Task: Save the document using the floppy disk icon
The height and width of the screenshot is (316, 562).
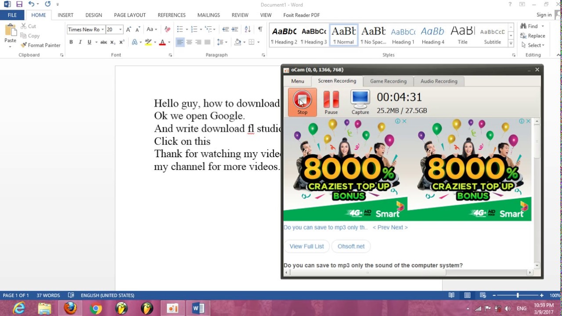Action: click(x=19, y=4)
